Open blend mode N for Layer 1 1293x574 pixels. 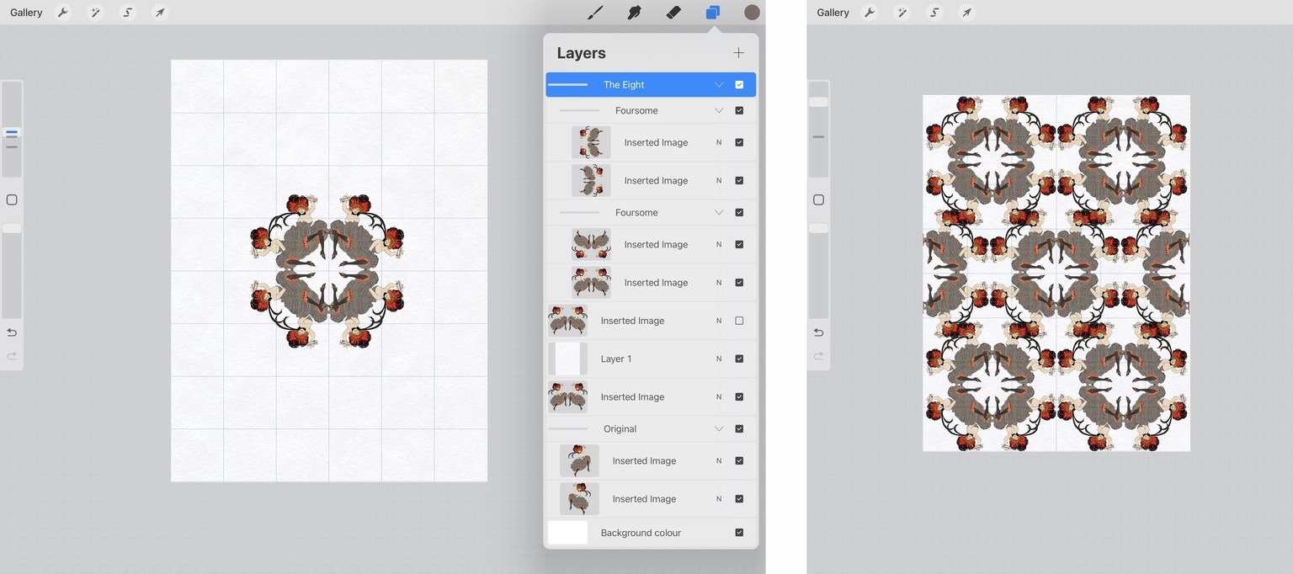tap(719, 359)
